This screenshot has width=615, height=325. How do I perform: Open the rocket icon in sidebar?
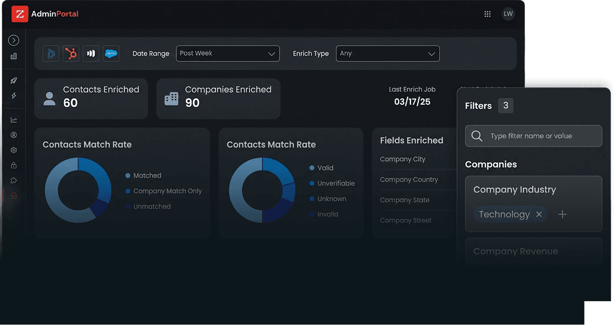(x=14, y=80)
